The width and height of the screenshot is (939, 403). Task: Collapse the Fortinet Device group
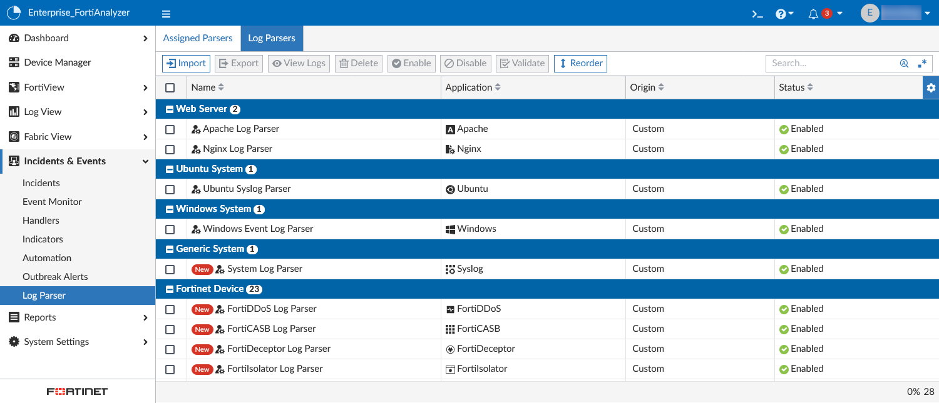point(168,289)
